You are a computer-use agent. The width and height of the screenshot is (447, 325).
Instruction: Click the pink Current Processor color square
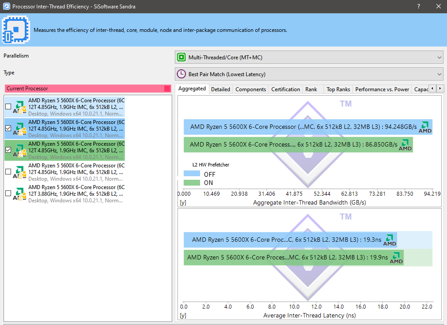tap(167, 89)
